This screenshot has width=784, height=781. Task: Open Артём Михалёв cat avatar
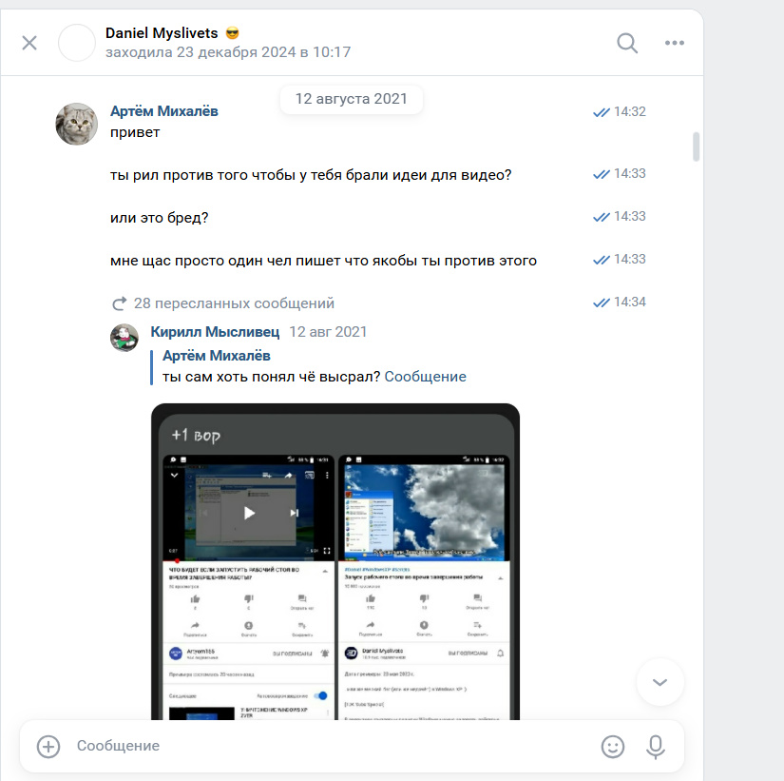click(77, 125)
